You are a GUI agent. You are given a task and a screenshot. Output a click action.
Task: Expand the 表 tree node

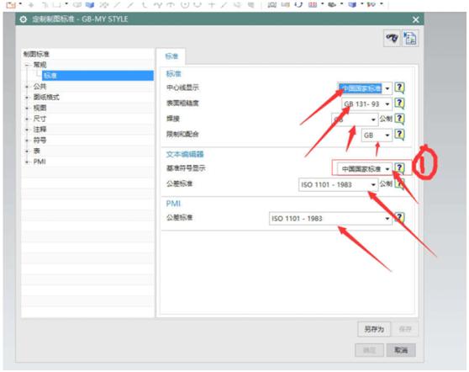pos(27,151)
